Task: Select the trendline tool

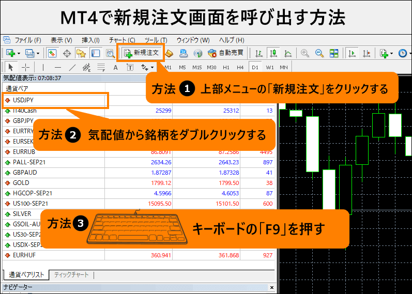Action: (x=72, y=68)
